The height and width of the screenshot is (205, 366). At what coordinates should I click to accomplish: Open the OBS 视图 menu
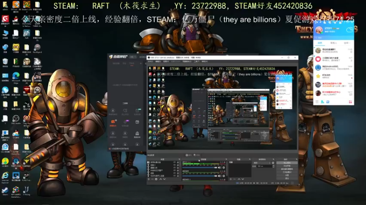pos(166,61)
